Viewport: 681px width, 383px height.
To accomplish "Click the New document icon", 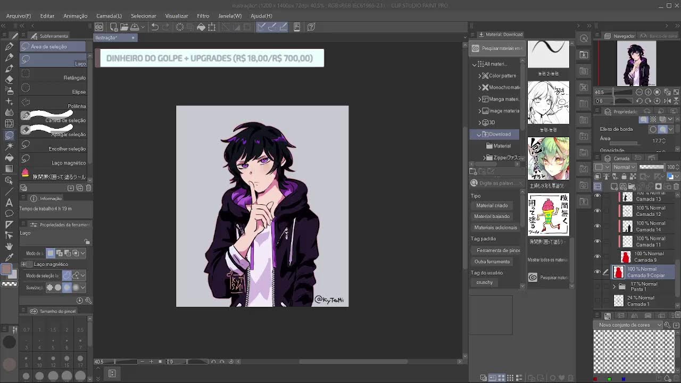I will point(113,27).
